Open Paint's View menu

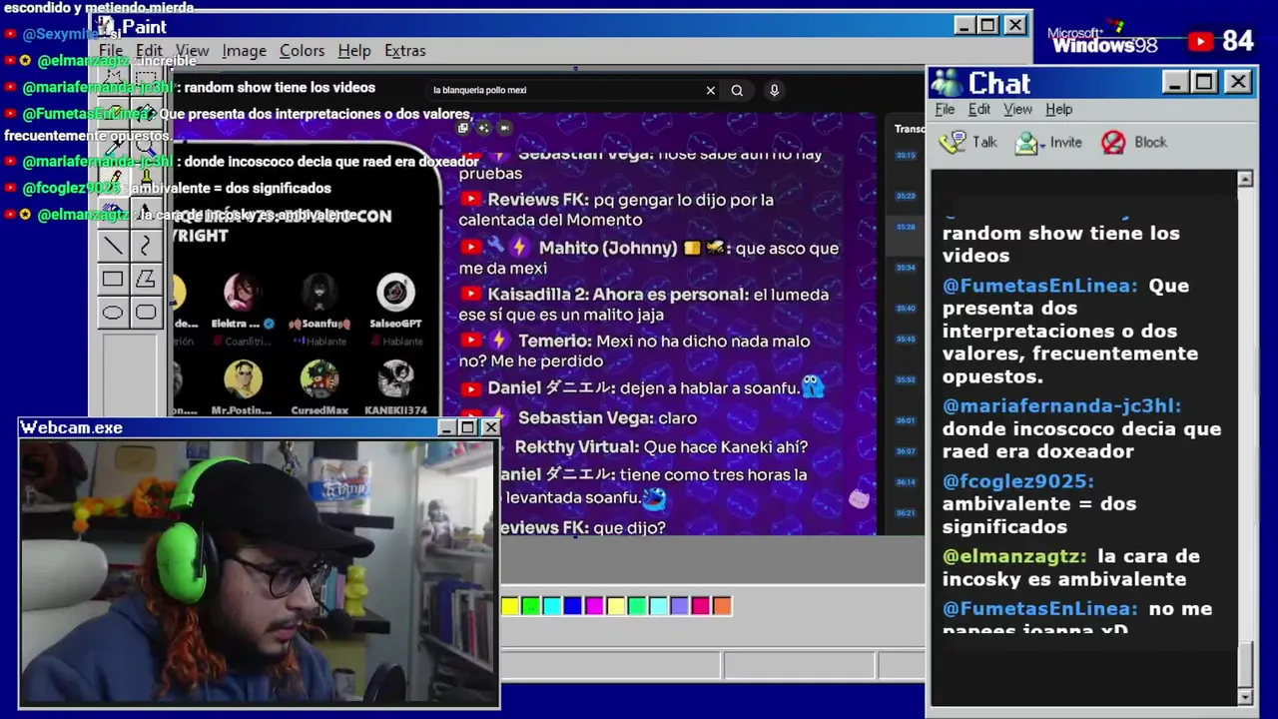(x=193, y=50)
